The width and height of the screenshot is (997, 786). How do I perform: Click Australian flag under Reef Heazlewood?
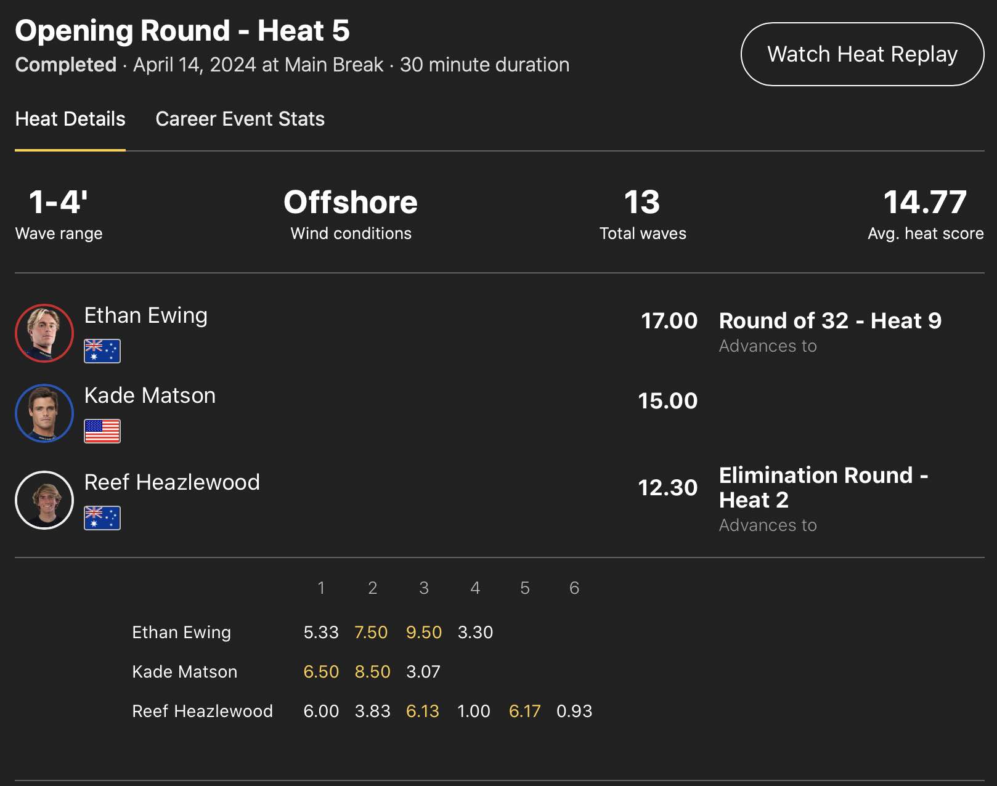tap(102, 518)
